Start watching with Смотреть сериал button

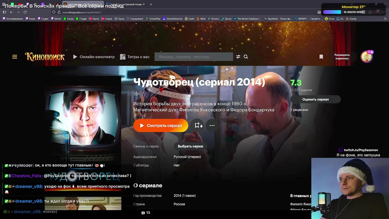[161, 125]
